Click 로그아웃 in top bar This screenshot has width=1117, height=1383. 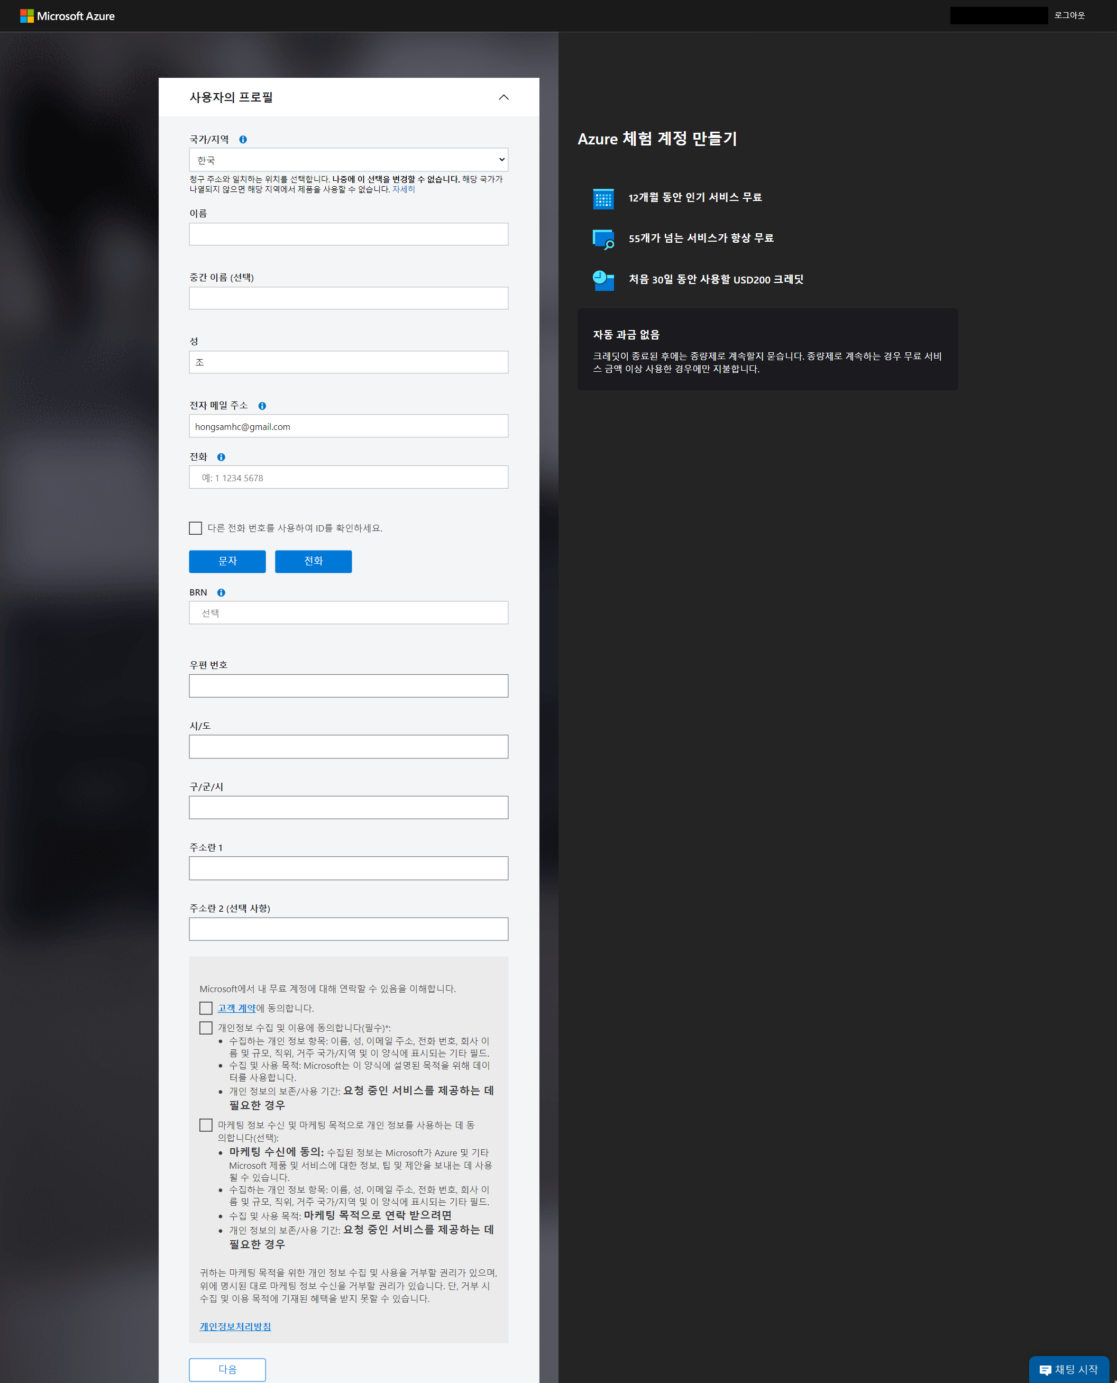(1069, 15)
